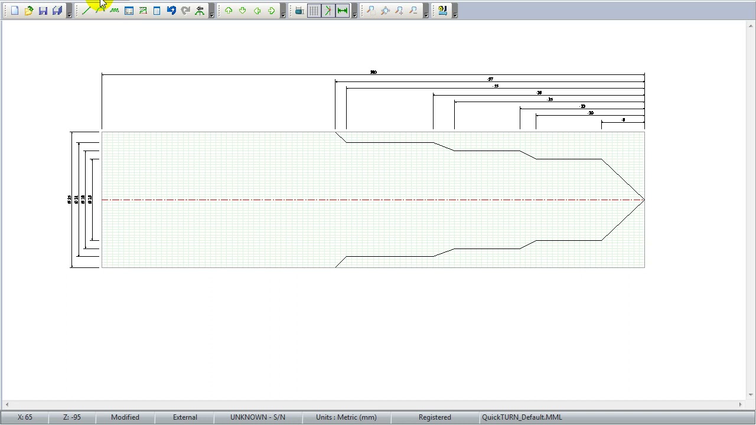Zoom in with the plus magnifier
Image resolution: width=756 pixels, height=425 pixels.
tap(399, 11)
